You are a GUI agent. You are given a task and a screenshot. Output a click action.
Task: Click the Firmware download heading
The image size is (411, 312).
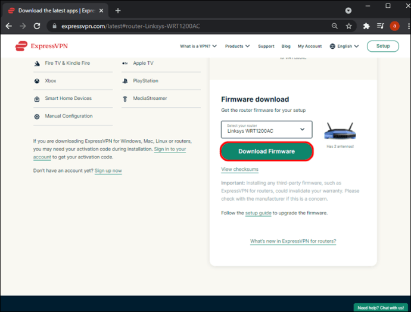point(255,99)
